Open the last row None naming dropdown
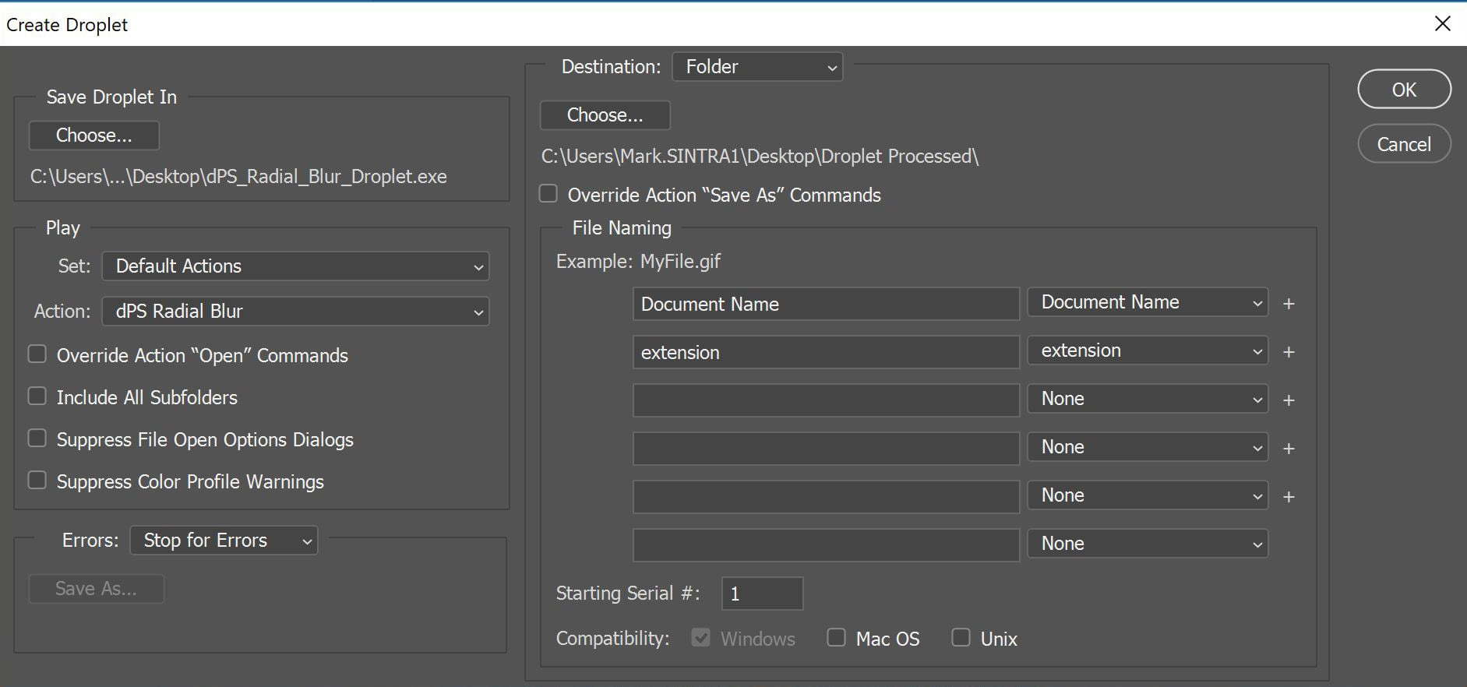Viewport: 1467px width, 687px height. 1148,544
